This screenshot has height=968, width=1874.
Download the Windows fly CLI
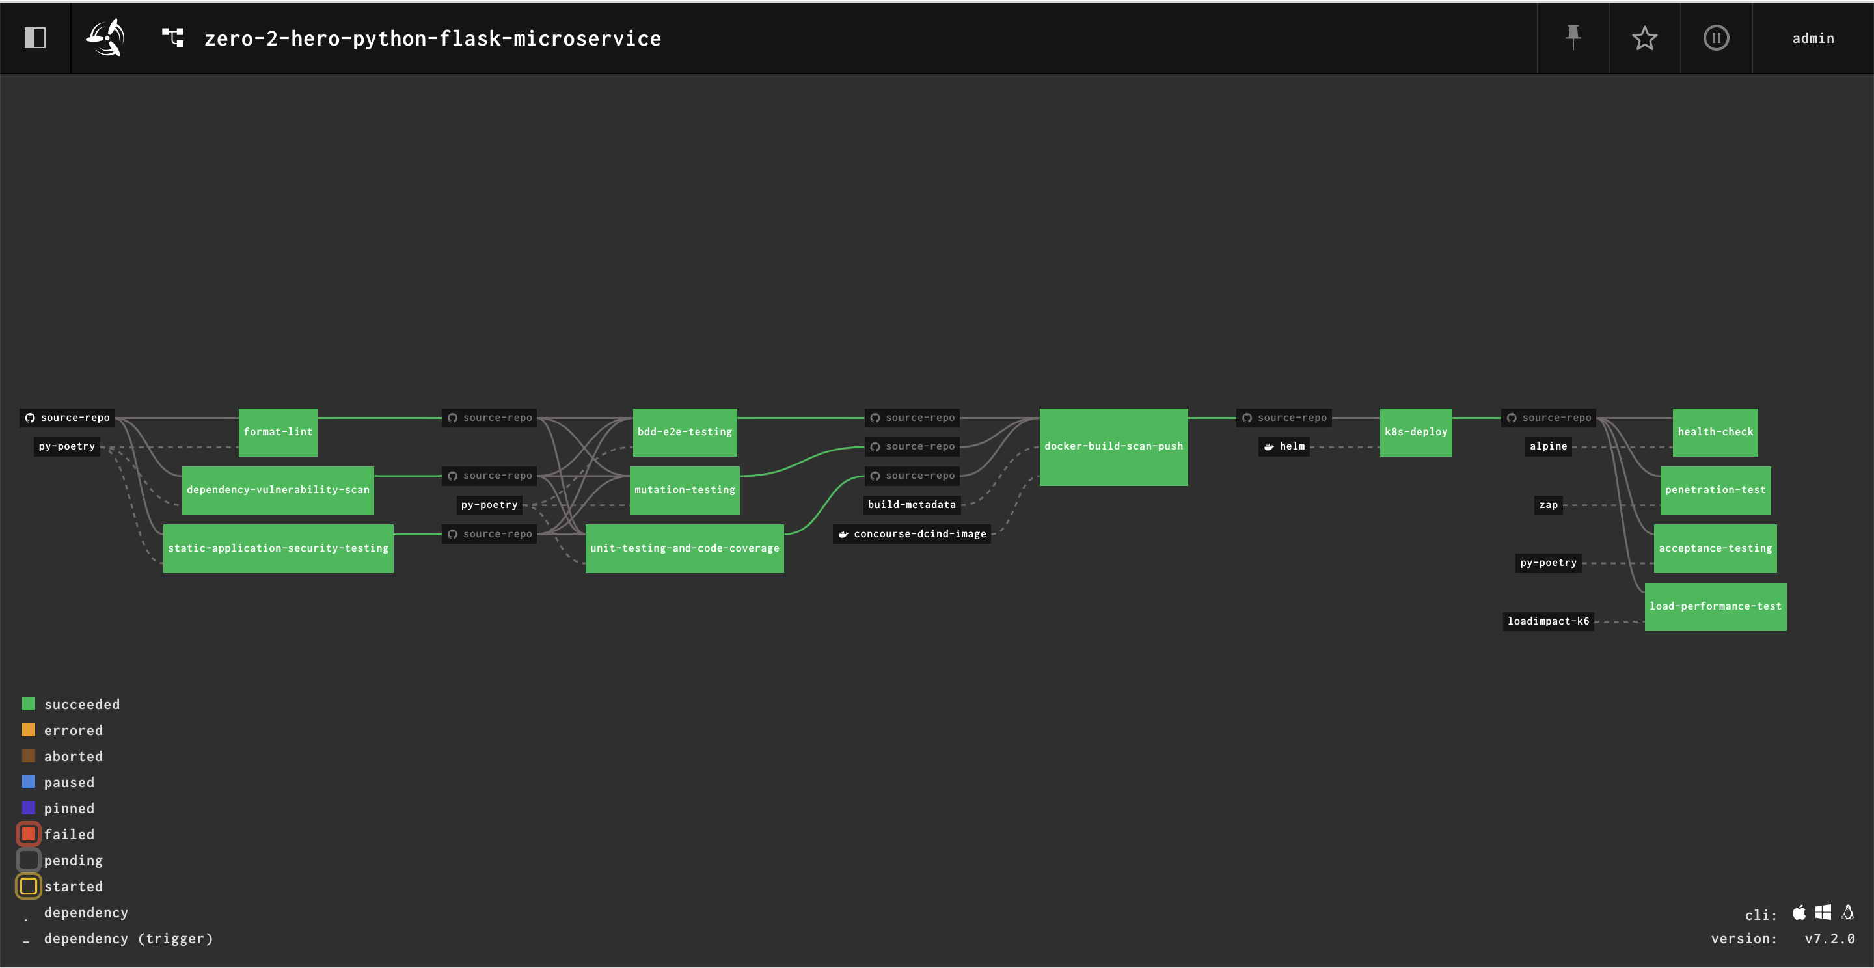[x=1823, y=912]
